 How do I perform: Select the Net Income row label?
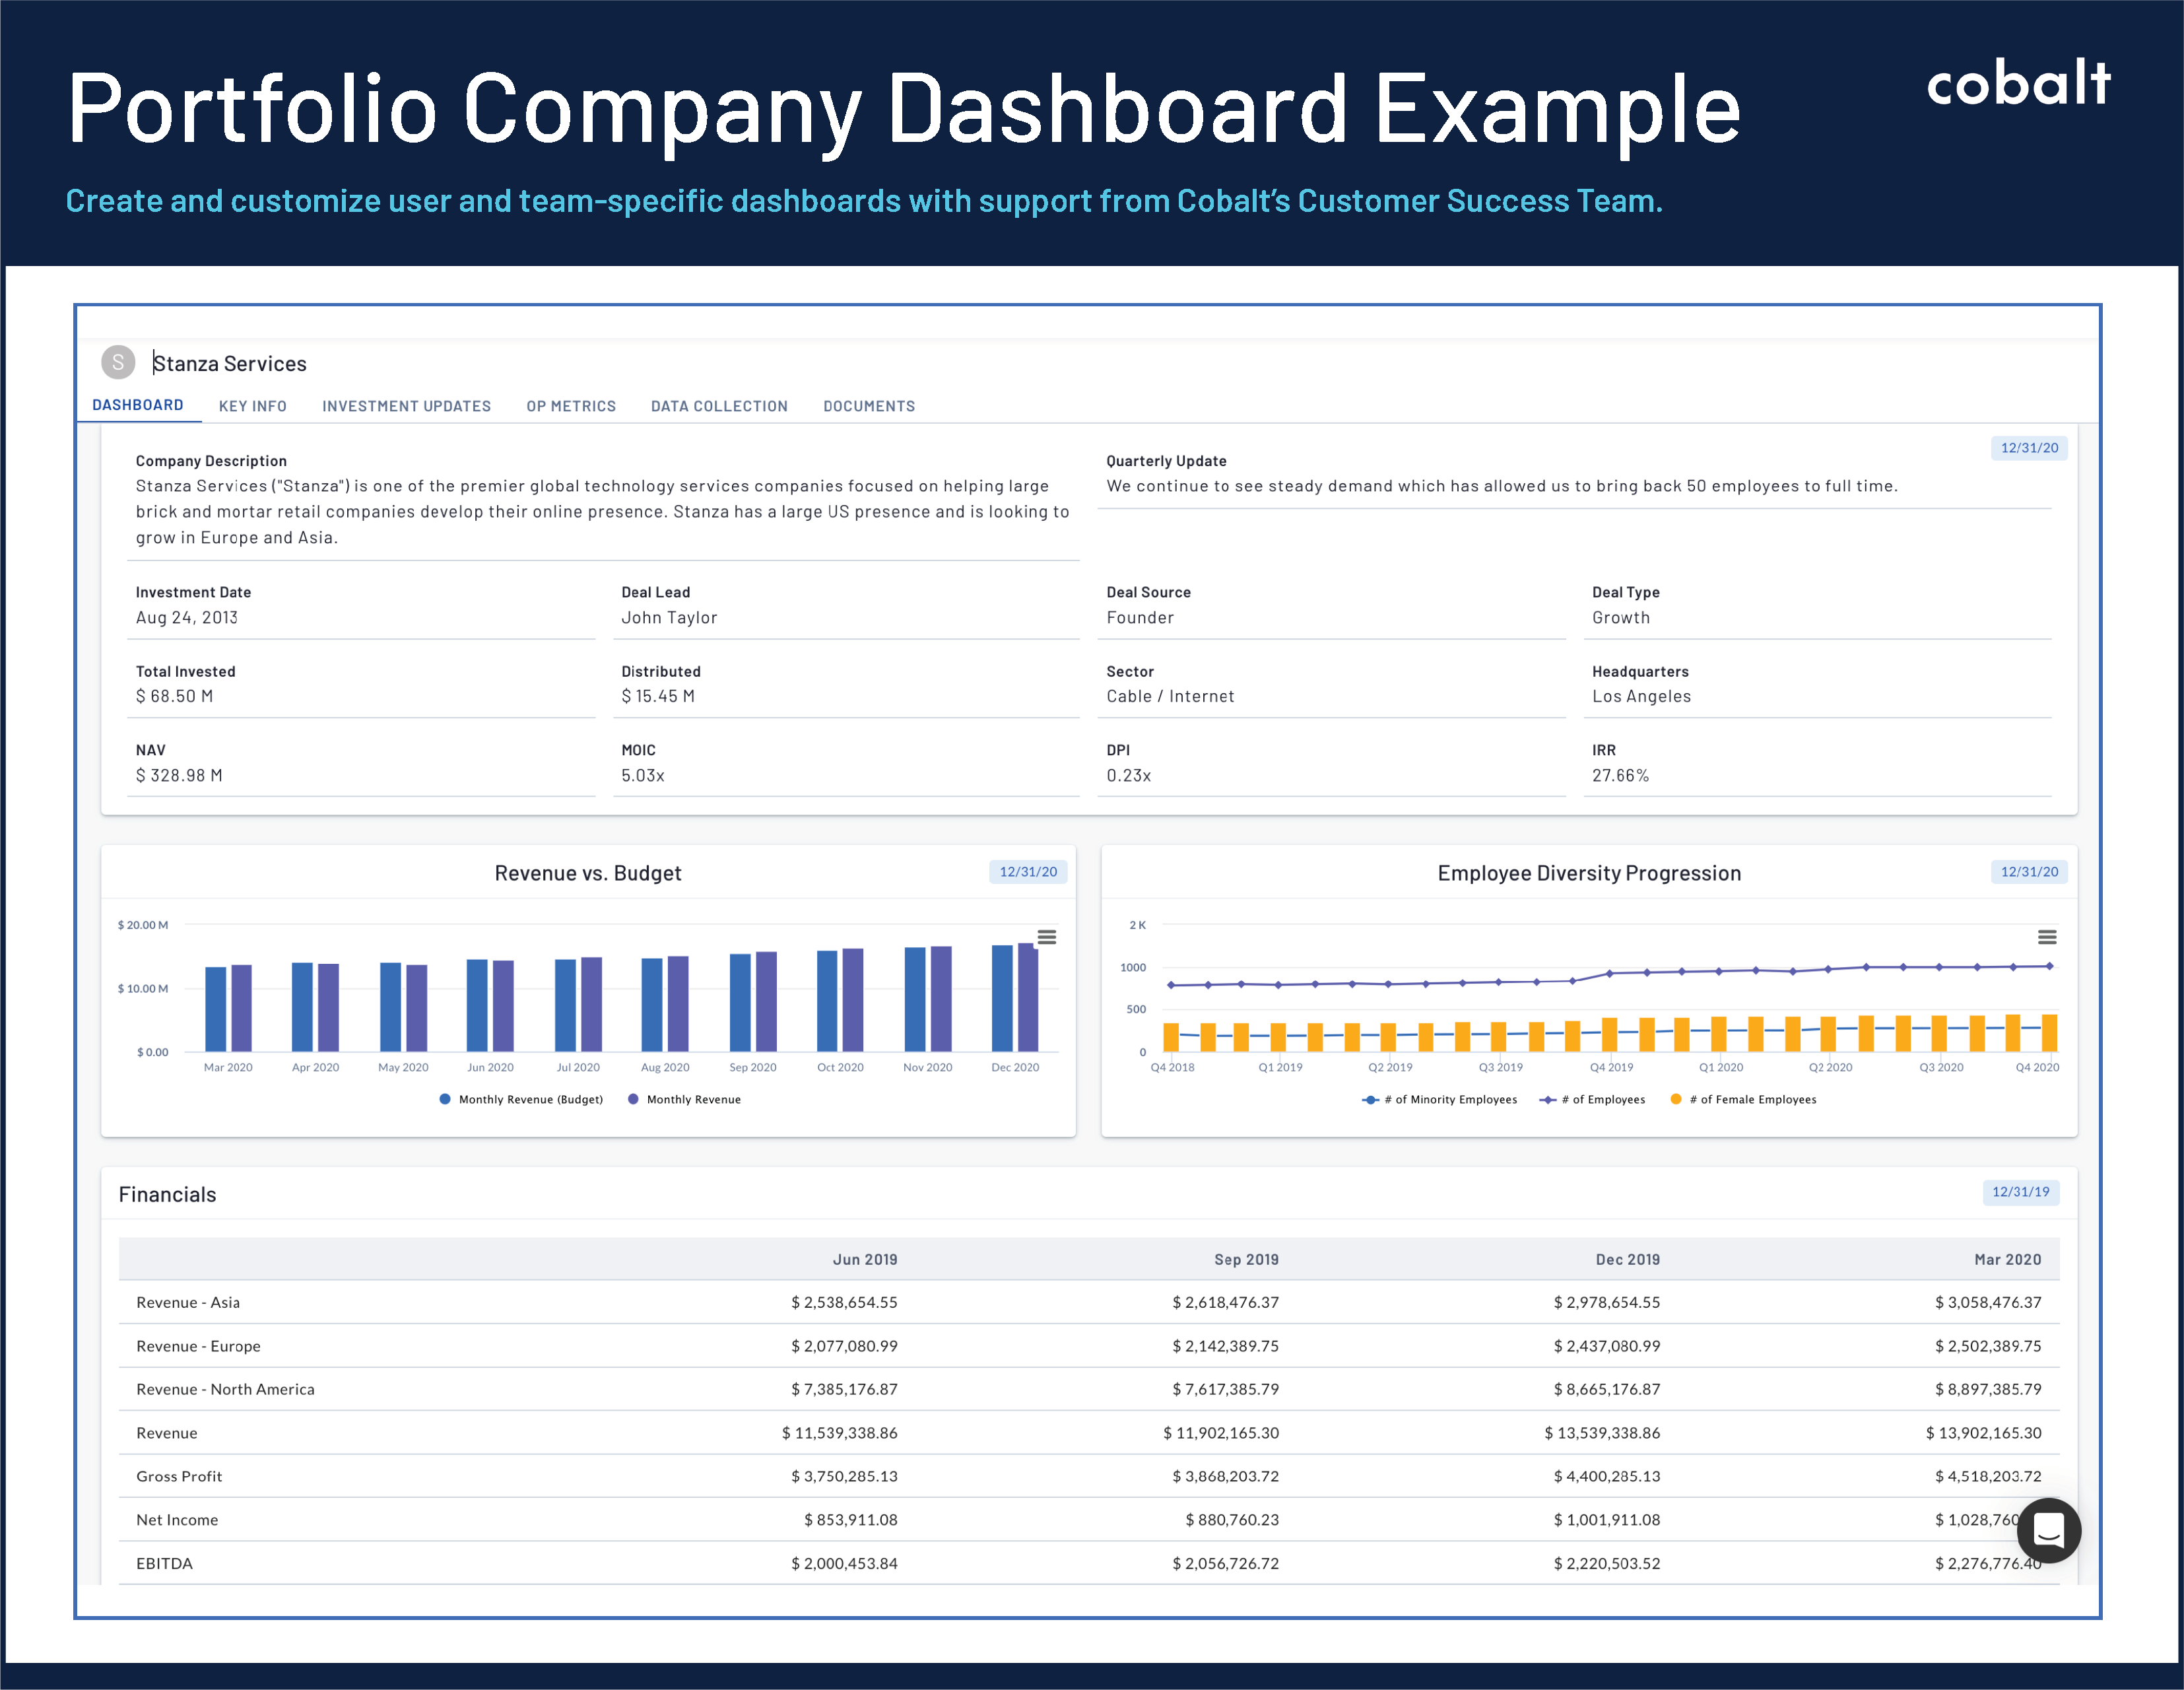click(177, 1519)
